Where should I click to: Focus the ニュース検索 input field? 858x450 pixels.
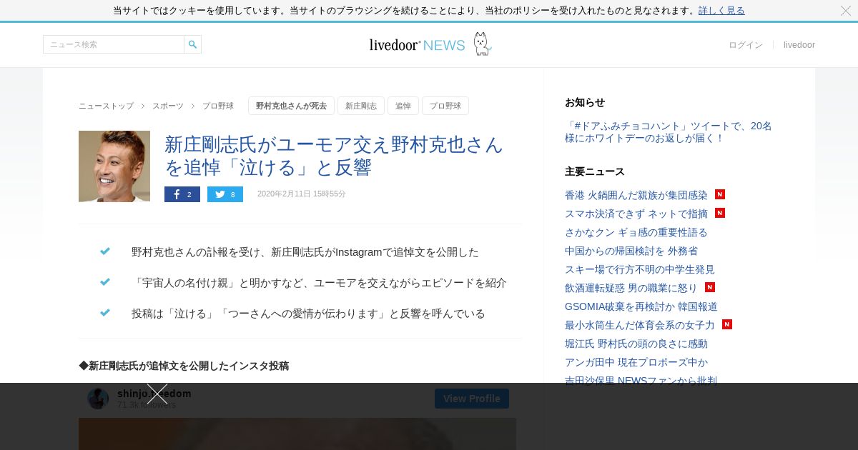[114, 44]
